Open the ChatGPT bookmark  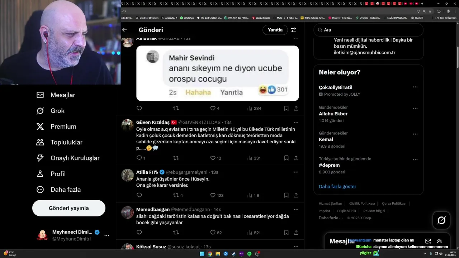(417, 18)
